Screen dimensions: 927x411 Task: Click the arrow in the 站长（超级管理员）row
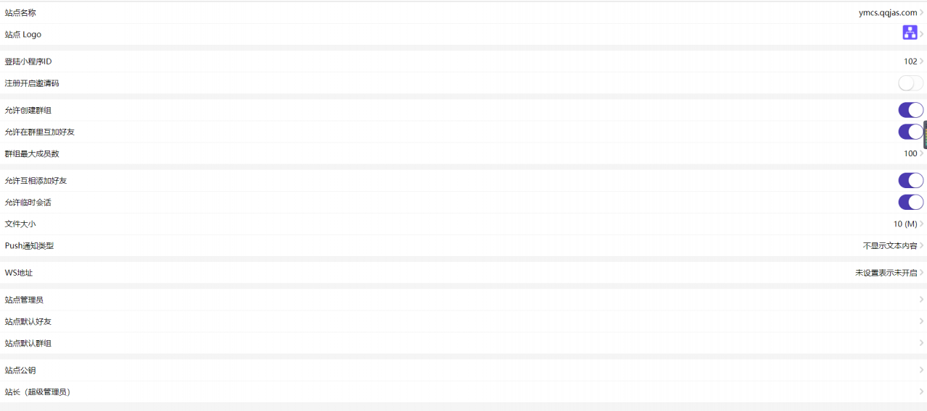pos(922,392)
